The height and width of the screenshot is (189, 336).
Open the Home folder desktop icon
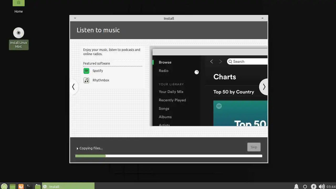click(18, 6)
